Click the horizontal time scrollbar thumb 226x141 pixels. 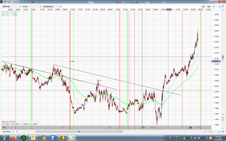(79, 132)
